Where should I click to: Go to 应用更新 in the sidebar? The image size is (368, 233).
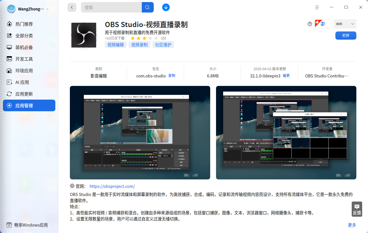29,94
